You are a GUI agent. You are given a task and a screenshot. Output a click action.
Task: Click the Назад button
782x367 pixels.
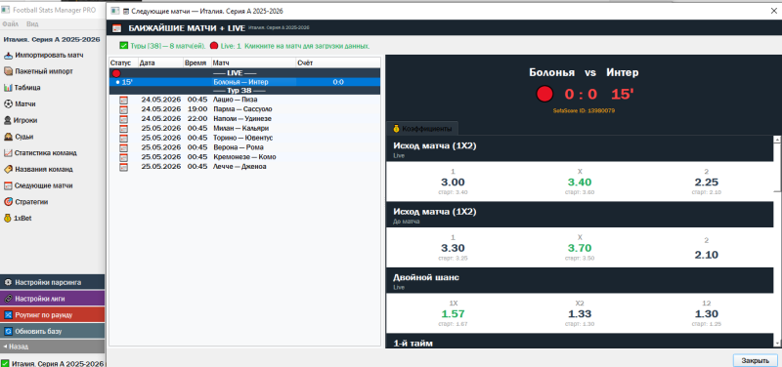pyautogui.click(x=53, y=347)
